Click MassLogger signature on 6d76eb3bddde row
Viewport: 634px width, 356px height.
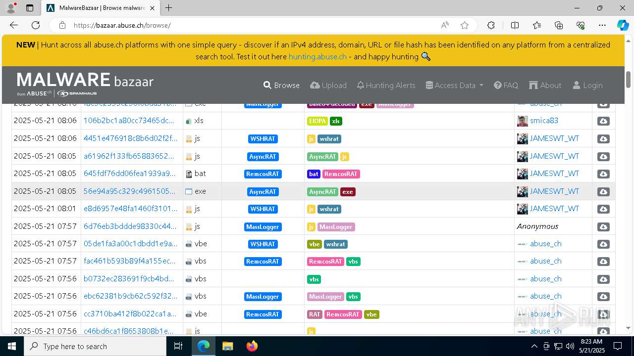(x=263, y=227)
